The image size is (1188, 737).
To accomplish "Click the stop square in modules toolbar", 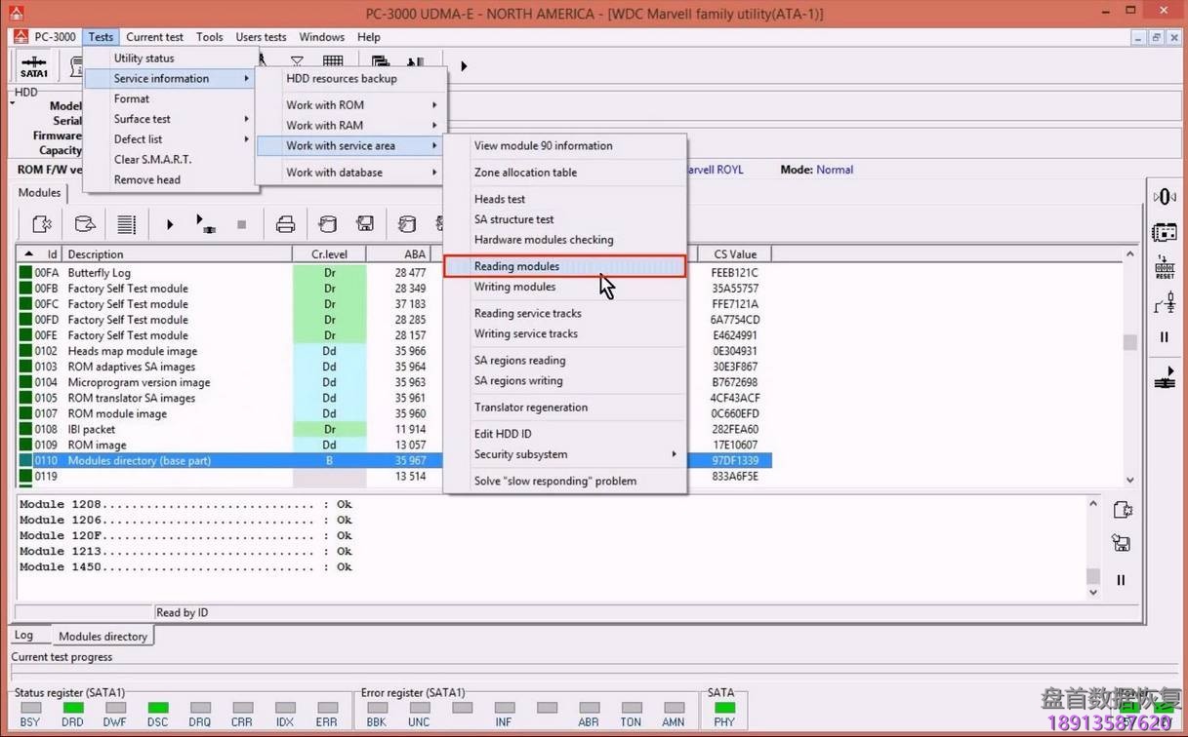I will (242, 225).
